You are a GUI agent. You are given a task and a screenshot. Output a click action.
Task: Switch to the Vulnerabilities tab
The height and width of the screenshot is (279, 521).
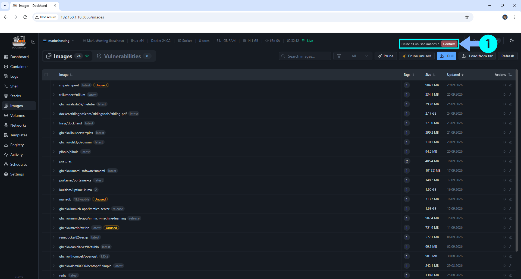coord(124,56)
